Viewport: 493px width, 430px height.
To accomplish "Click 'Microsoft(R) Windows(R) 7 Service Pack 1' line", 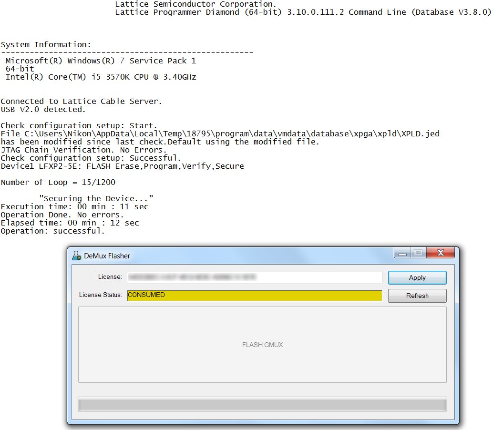I will click(101, 61).
